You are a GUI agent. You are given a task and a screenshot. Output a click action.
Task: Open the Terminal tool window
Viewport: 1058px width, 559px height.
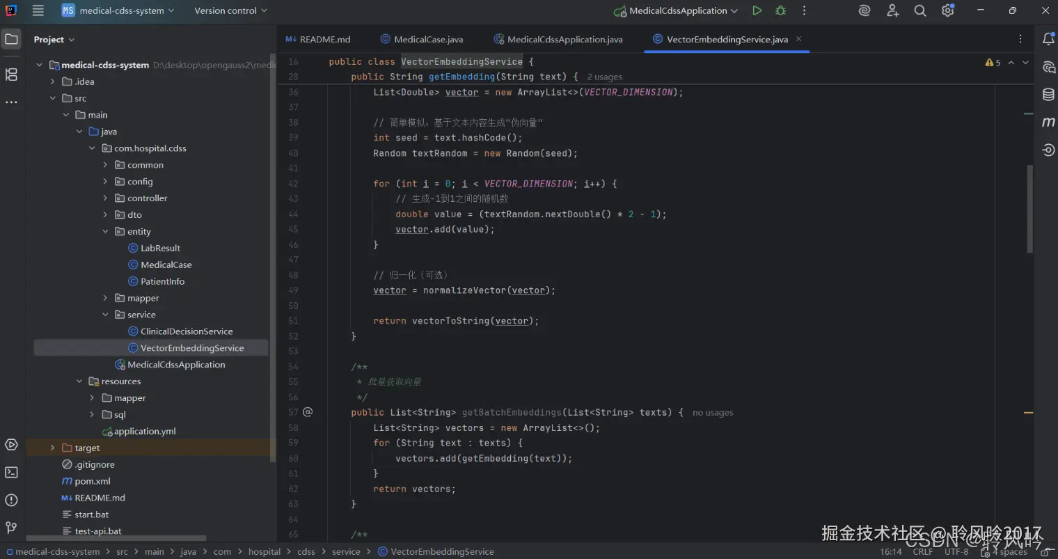tap(11, 473)
